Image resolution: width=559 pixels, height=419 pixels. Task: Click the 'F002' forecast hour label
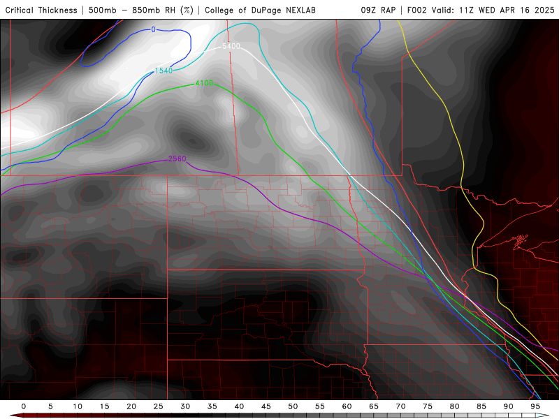(416, 10)
